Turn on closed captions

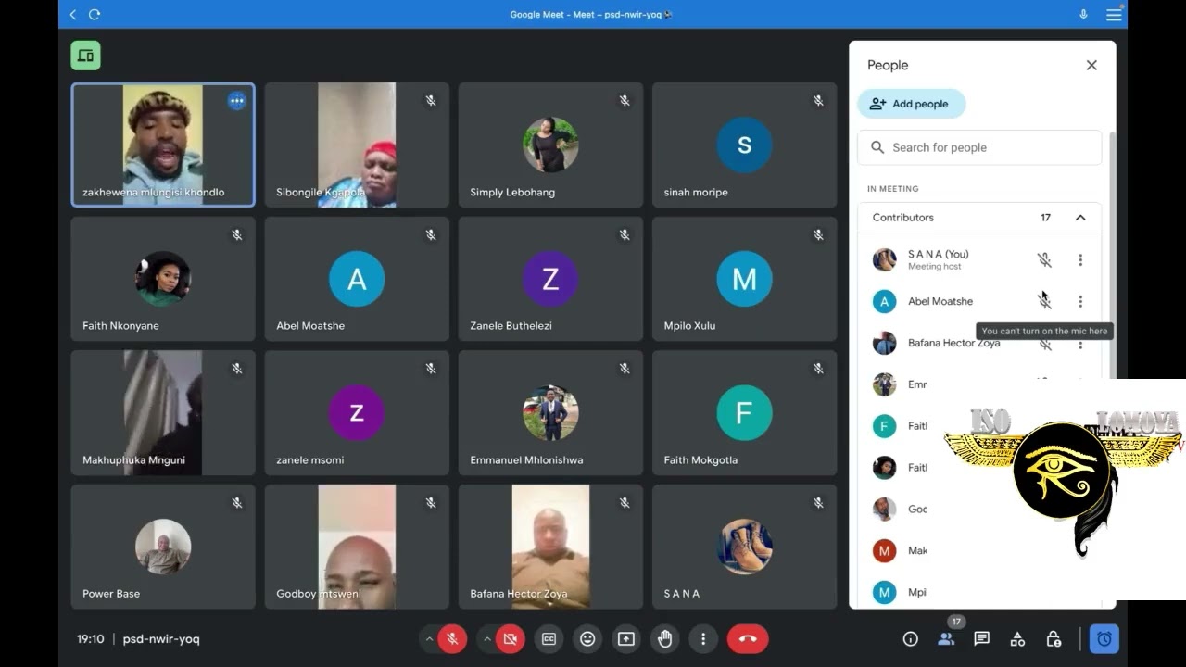[549, 638]
